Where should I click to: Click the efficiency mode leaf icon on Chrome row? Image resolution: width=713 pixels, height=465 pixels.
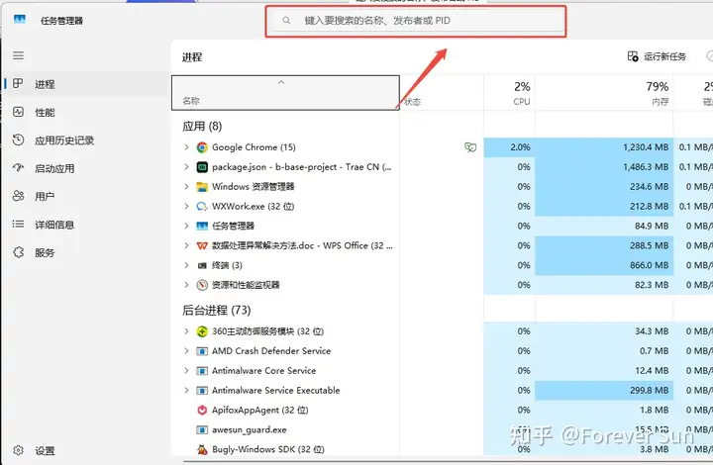pos(470,147)
